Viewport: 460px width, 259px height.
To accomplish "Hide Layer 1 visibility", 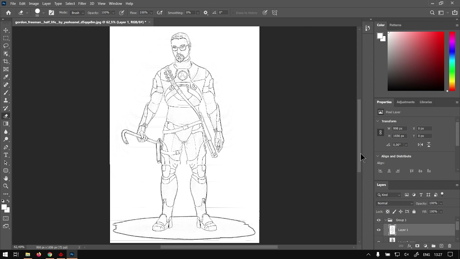I will click(378, 230).
